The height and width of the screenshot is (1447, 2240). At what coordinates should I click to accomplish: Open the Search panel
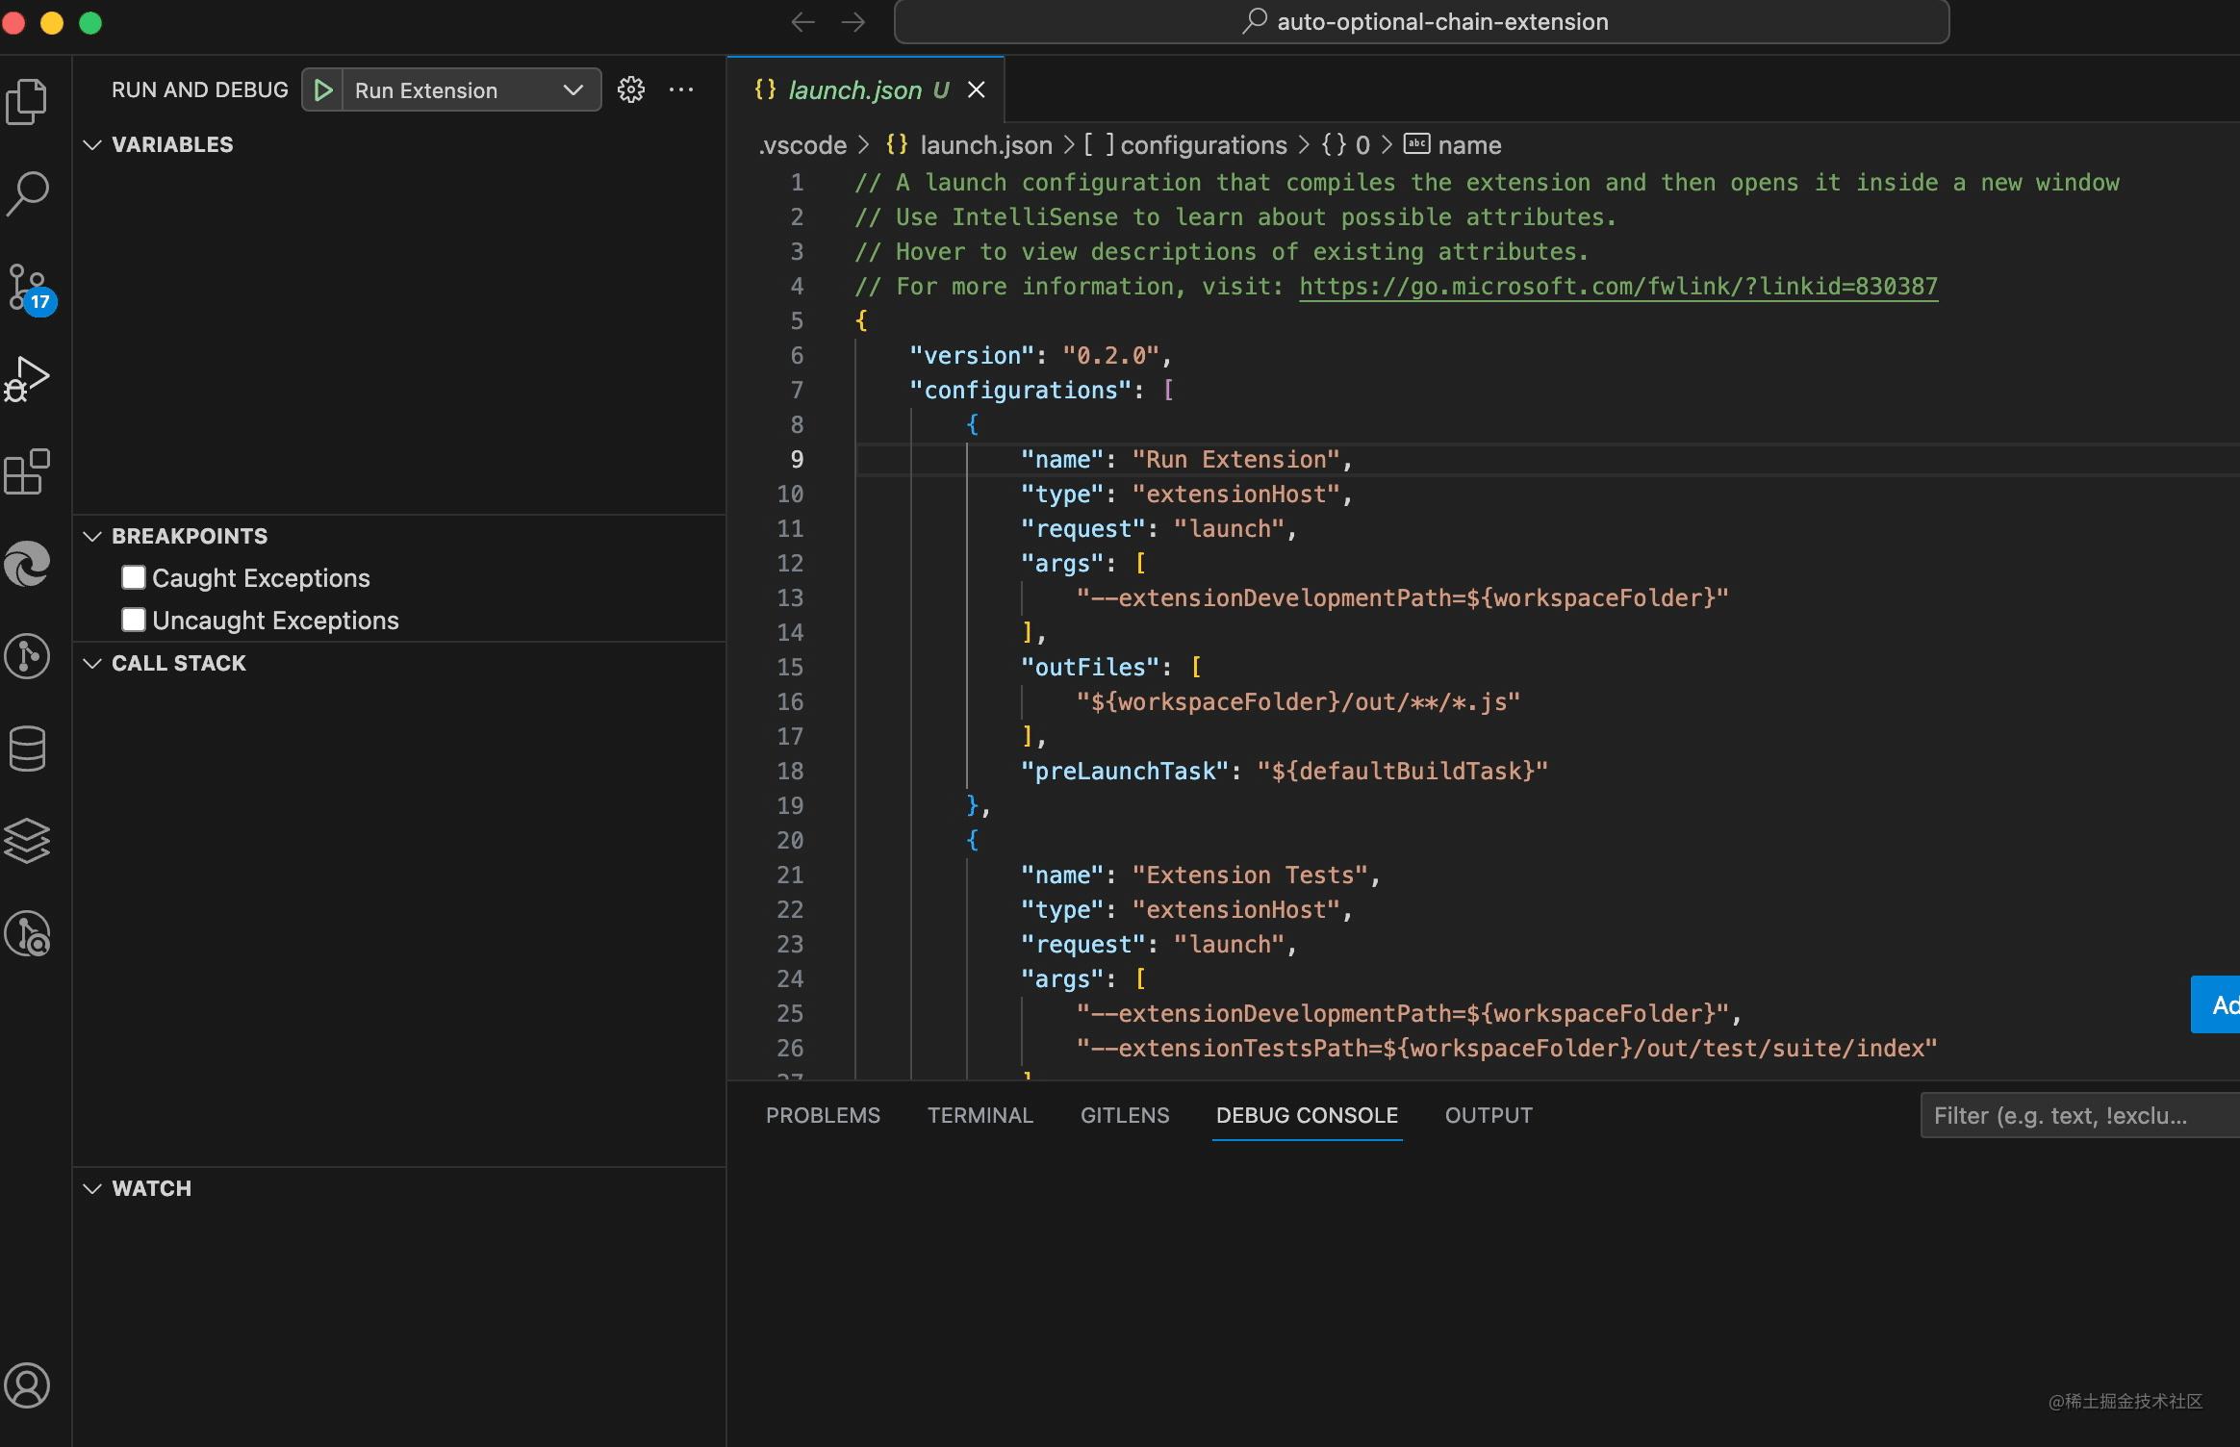point(27,192)
